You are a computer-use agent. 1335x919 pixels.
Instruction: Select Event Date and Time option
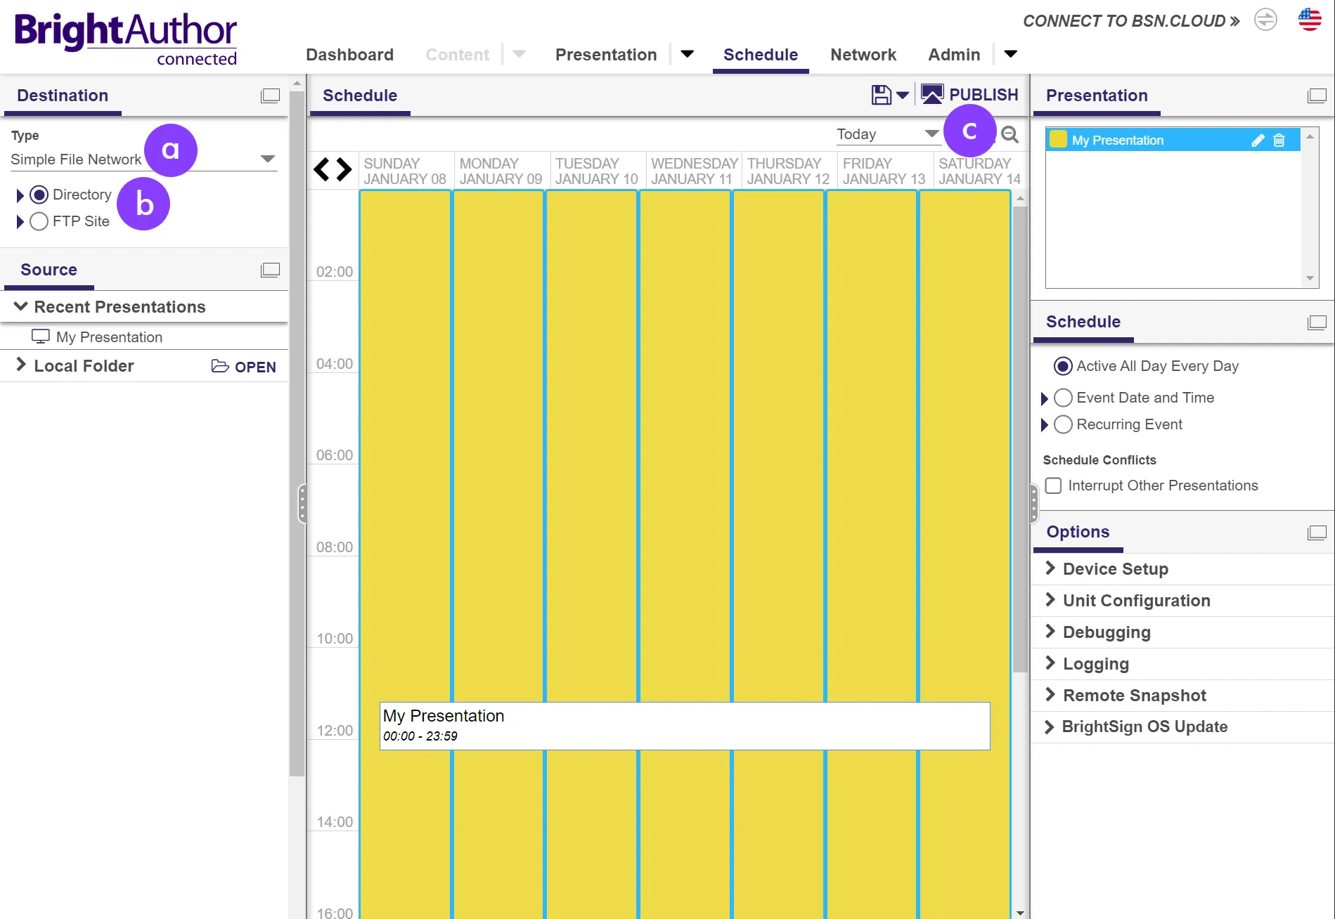click(1063, 398)
